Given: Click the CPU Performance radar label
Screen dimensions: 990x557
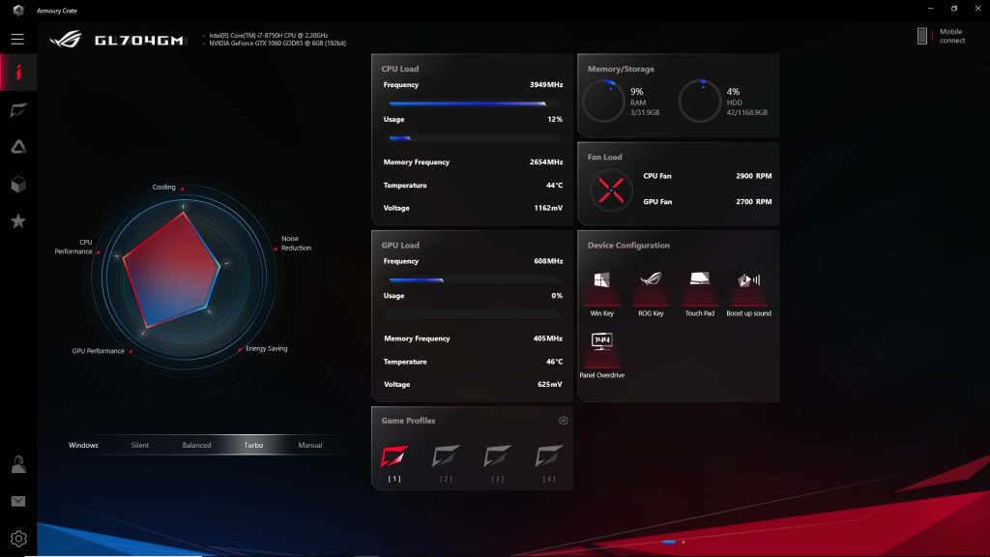Looking at the screenshot, I should 73,247.
